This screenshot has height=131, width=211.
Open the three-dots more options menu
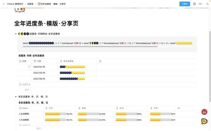200,4
